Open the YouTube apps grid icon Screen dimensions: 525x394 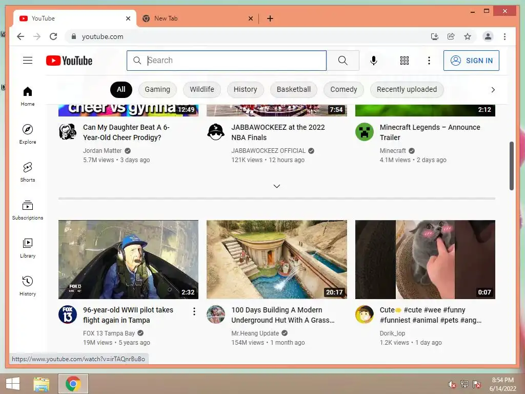pyautogui.click(x=405, y=61)
